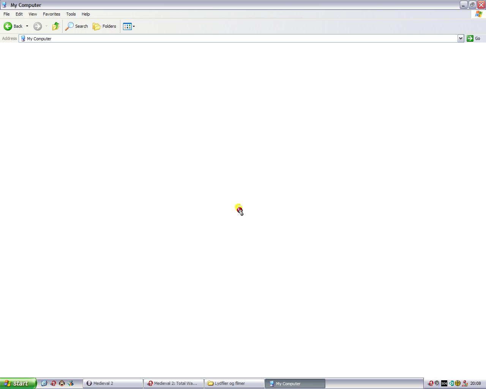Launch the Messenger buddies Quick Launch icon
The width and height of the screenshot is (486, 389).
[71, 383]
